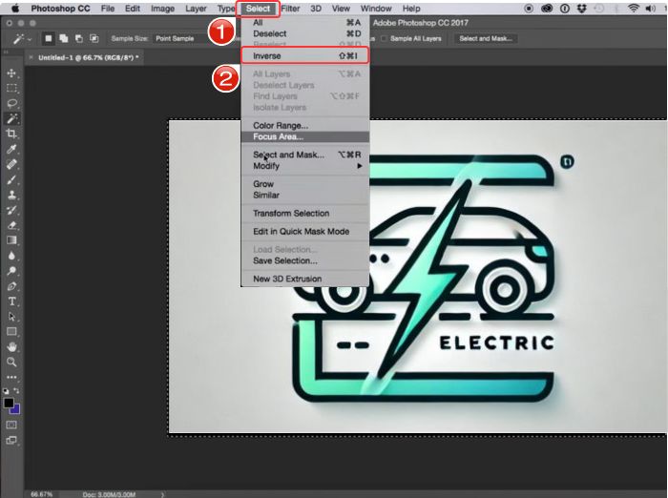Select the Type tool

pyautogui.click(x=11, y=301)
